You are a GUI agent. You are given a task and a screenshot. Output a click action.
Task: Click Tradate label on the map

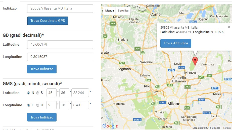(x=123, y=40)
